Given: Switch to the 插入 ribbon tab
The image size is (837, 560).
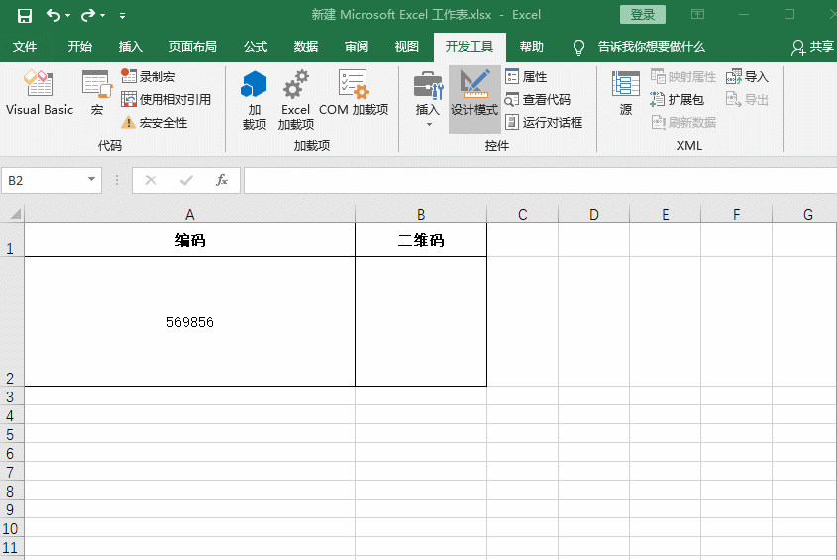Looking at the screenshot, I should (130, 47).
